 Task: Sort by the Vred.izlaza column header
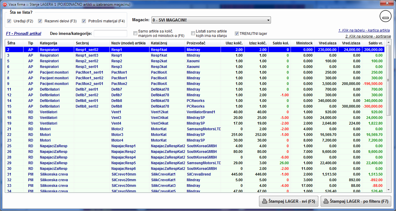point(350,43)
